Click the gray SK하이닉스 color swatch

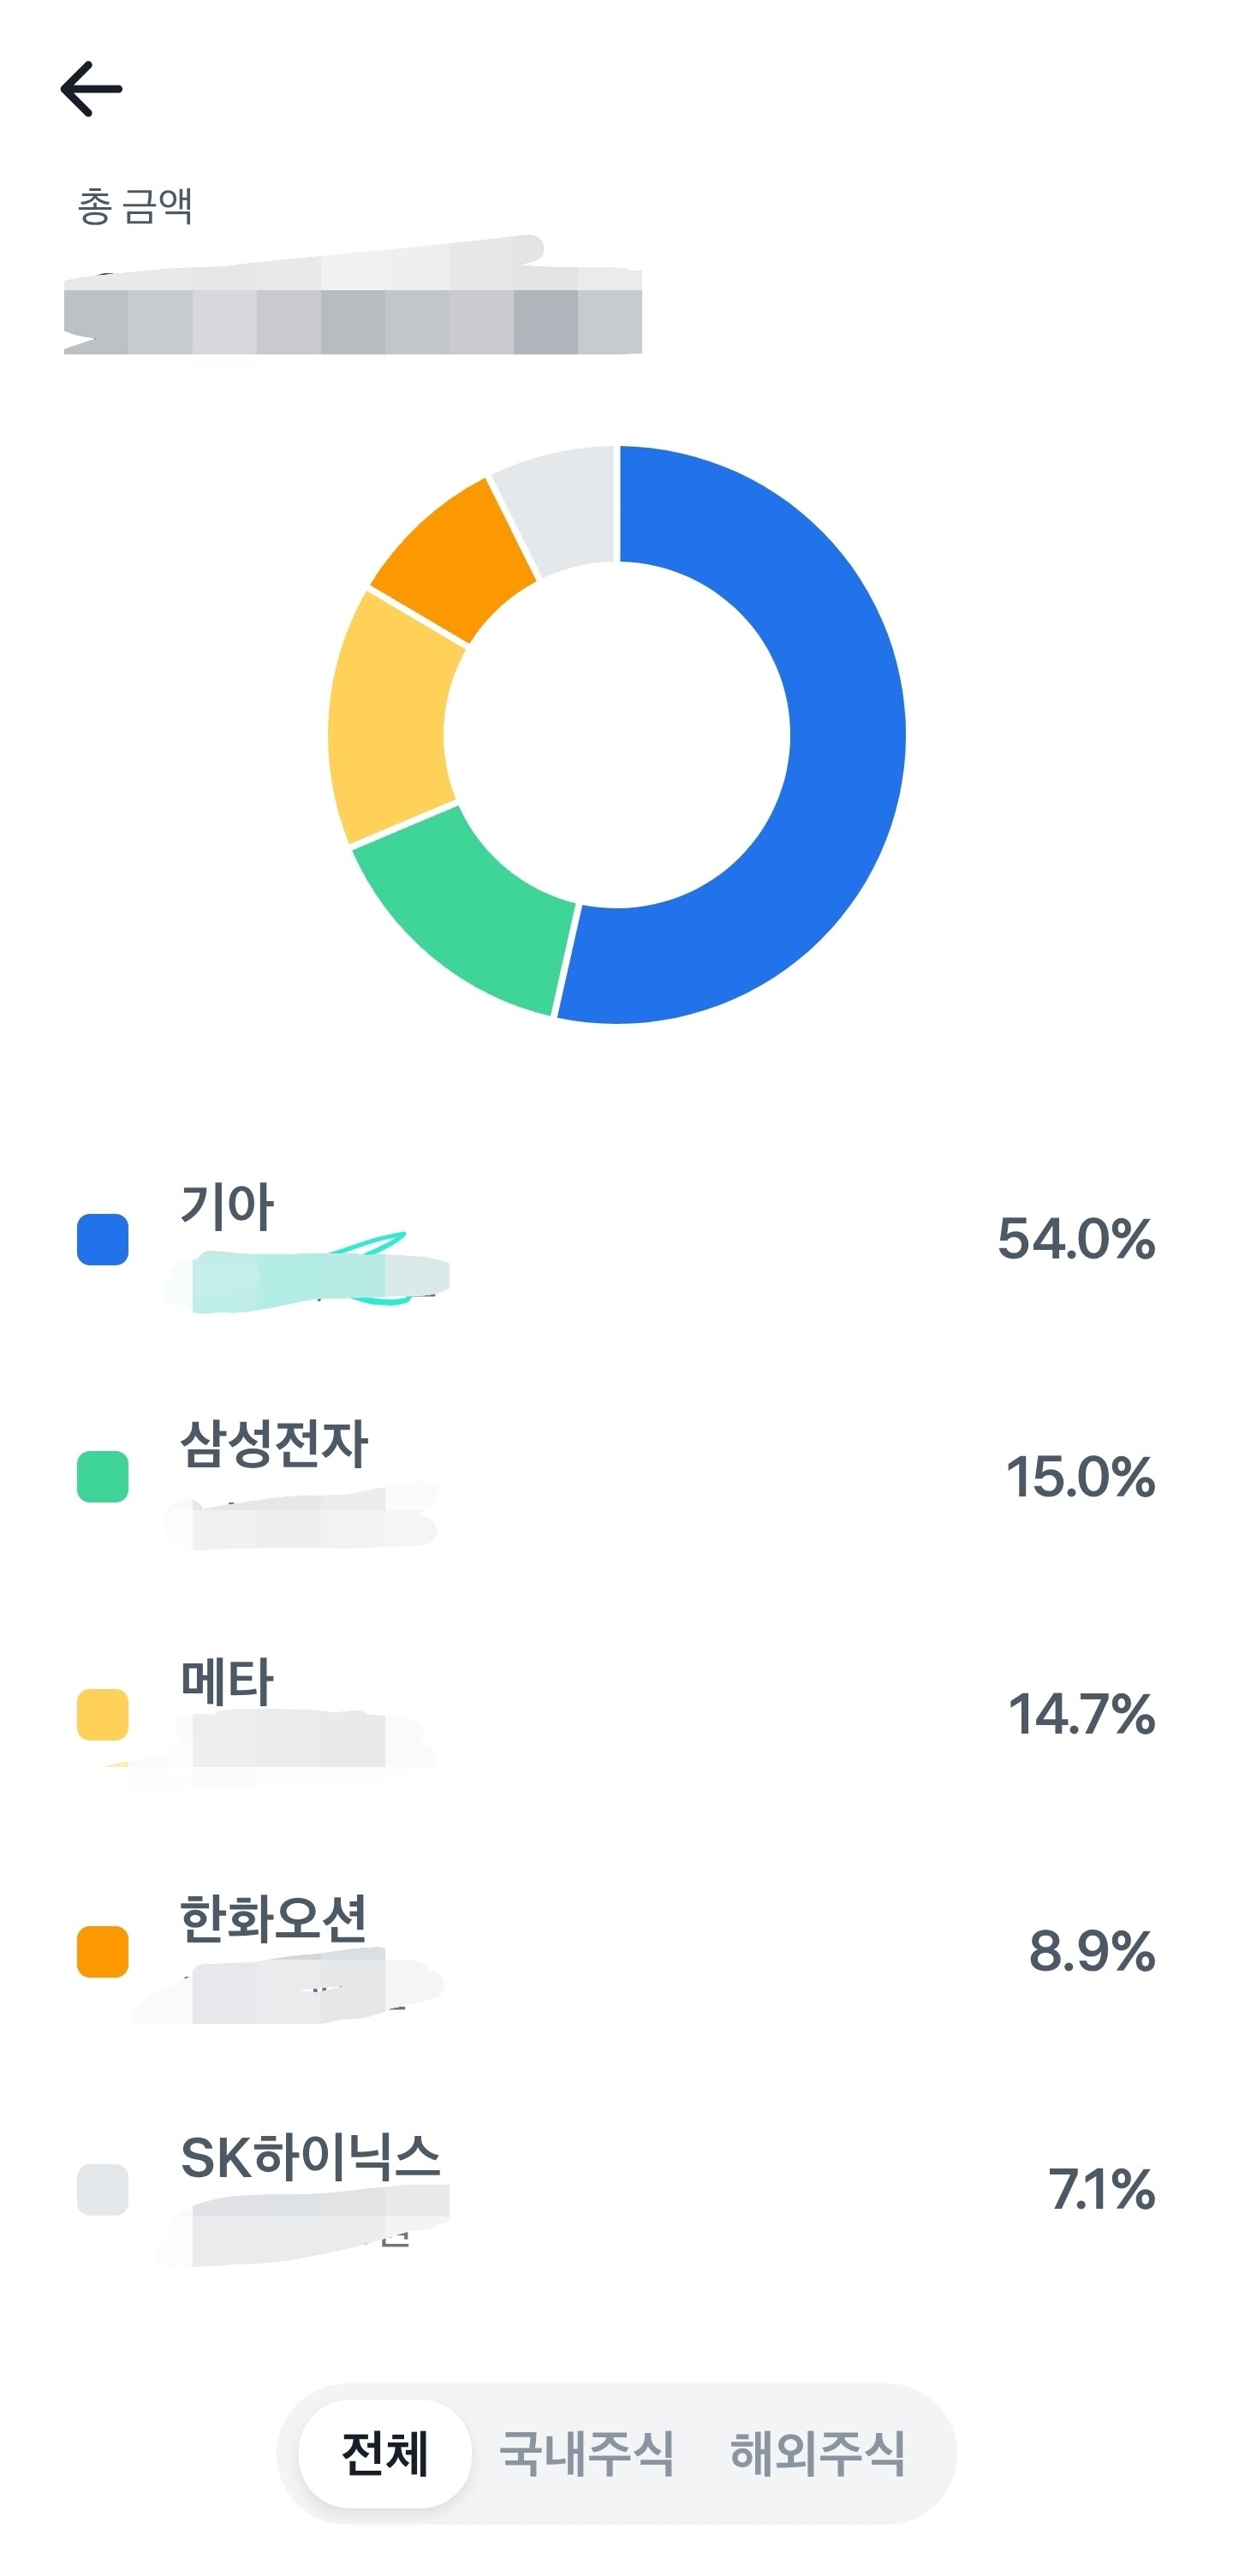pos(102,2189)
